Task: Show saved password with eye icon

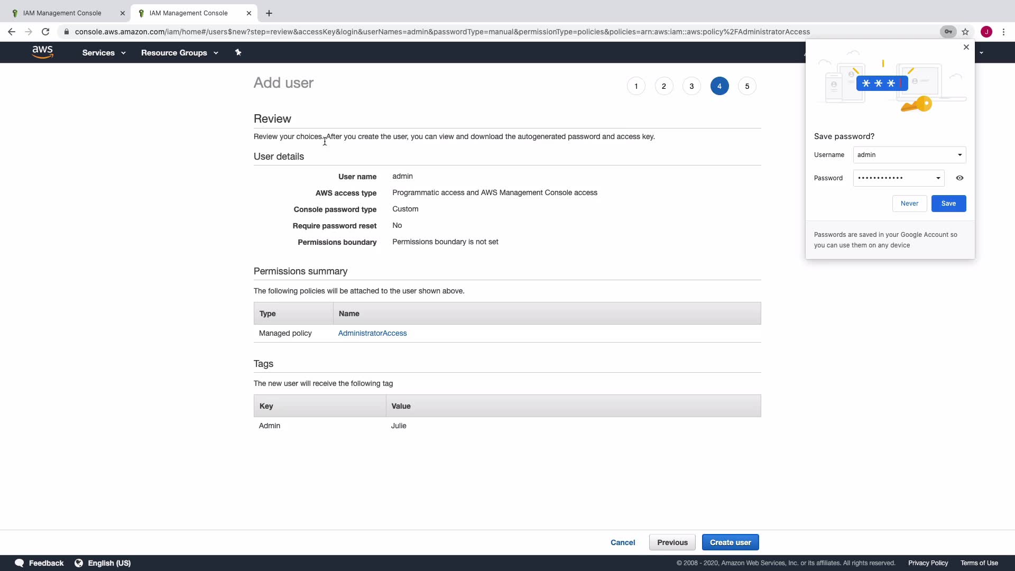Action: [959, 178]
